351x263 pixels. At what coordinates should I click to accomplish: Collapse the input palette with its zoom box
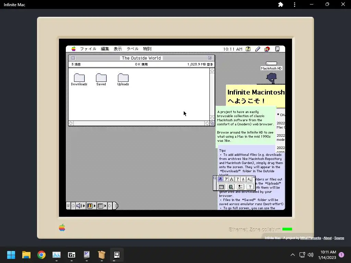pyautogui.click(x=254, y=177)
